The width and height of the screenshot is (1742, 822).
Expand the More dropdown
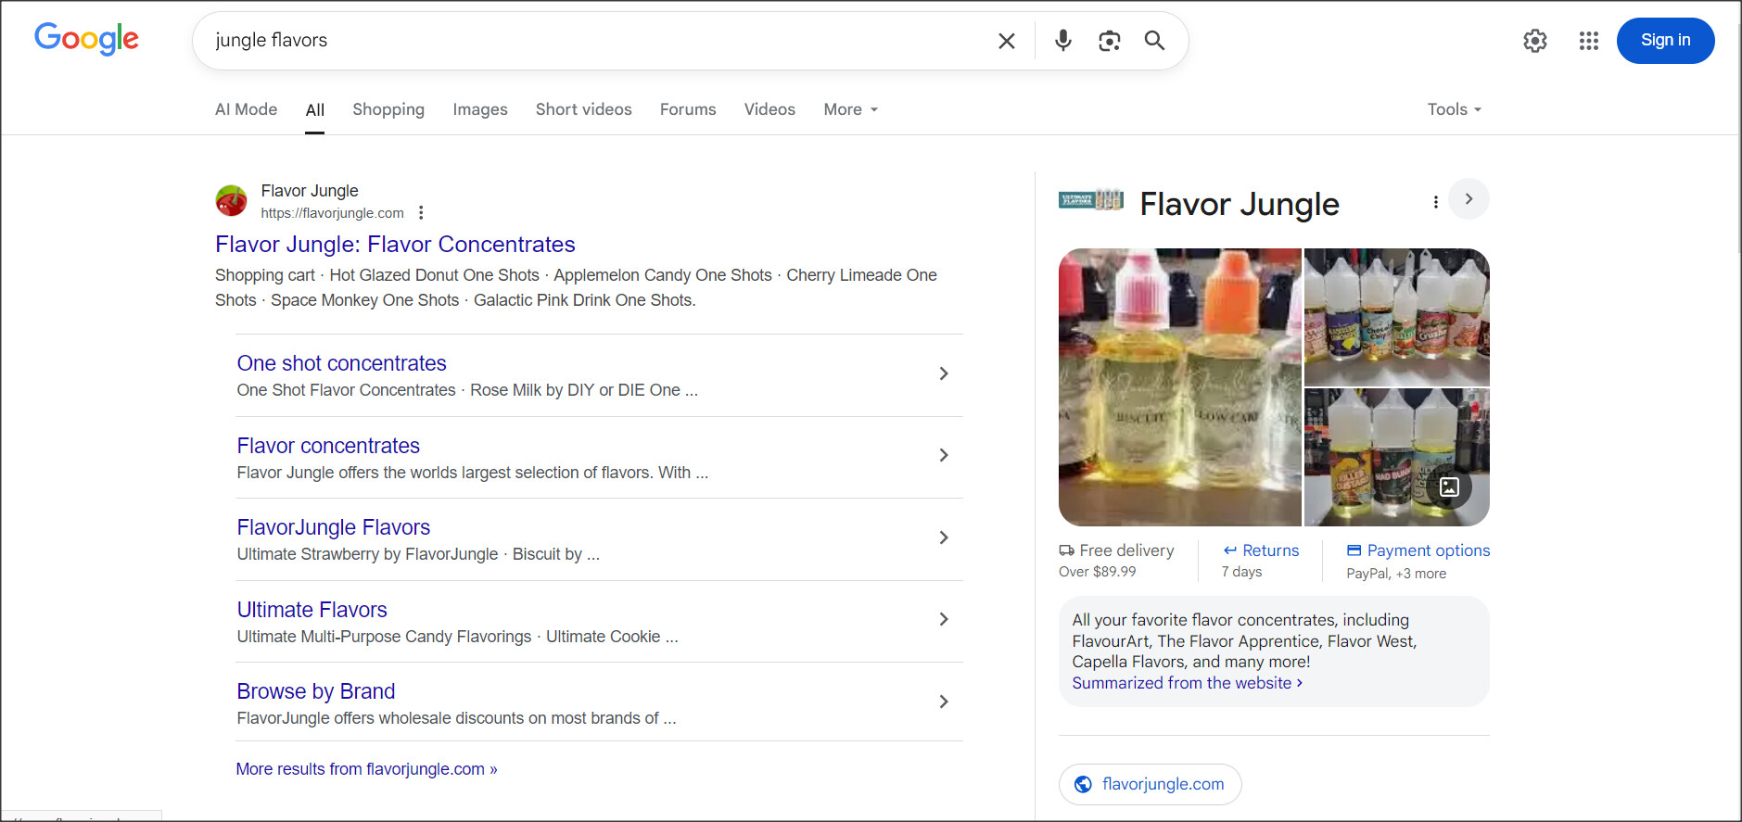pyautogui.click(x=850, y=109)
